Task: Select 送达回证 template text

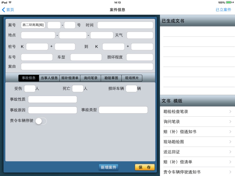Action: 172,152
